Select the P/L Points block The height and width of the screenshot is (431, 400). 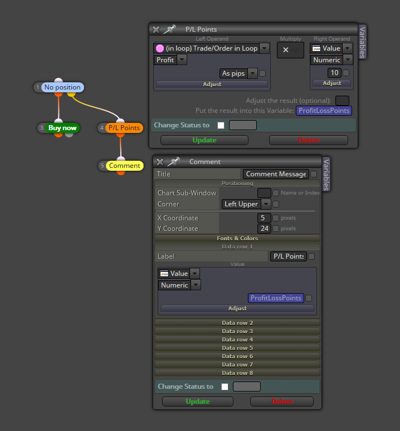tap(124, 128)
